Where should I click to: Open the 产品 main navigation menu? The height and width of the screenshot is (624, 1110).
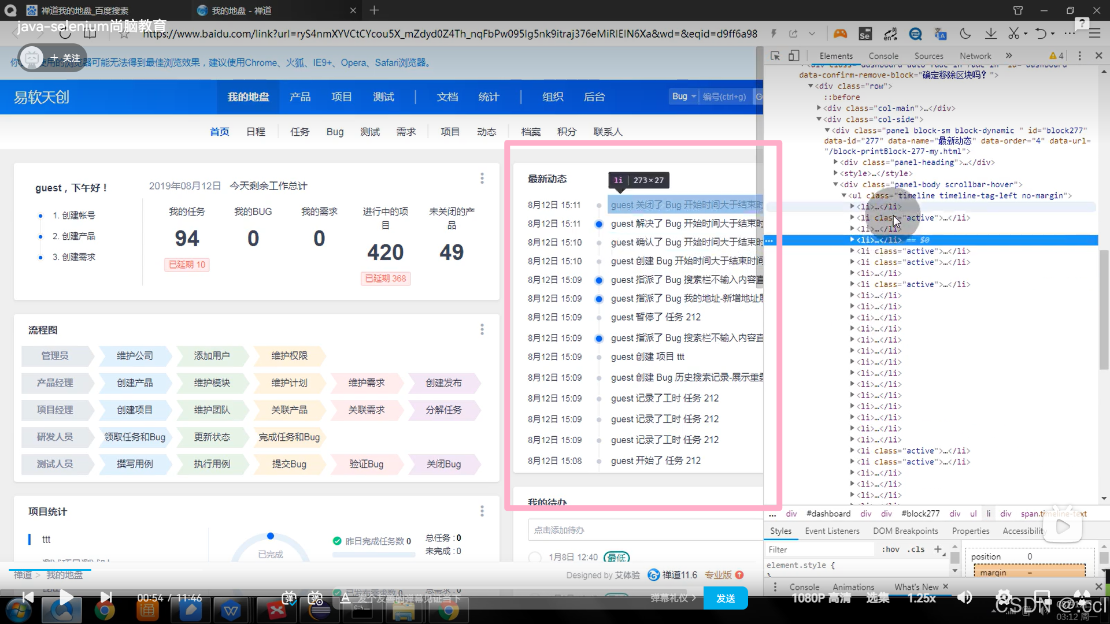pyautogui.click(x=299, y=96)
